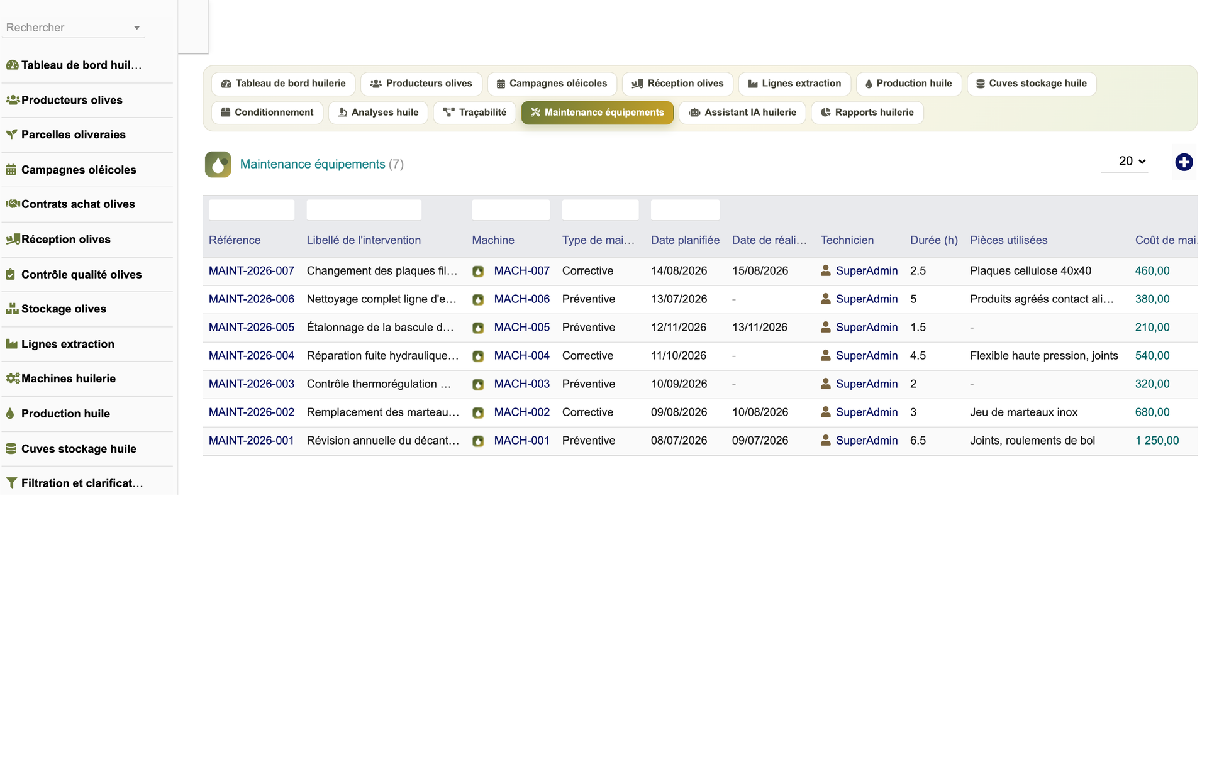Image resolution: width=1224 pixels, height=757 pixels.
Task: Click the sidebar Cuves stockage database icon
Action: [11, 448]
